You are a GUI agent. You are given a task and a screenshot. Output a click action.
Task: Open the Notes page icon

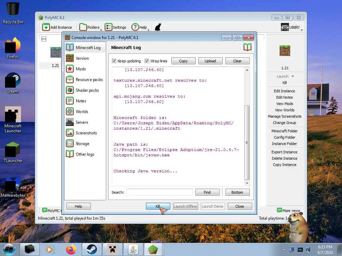pos(70,101)
